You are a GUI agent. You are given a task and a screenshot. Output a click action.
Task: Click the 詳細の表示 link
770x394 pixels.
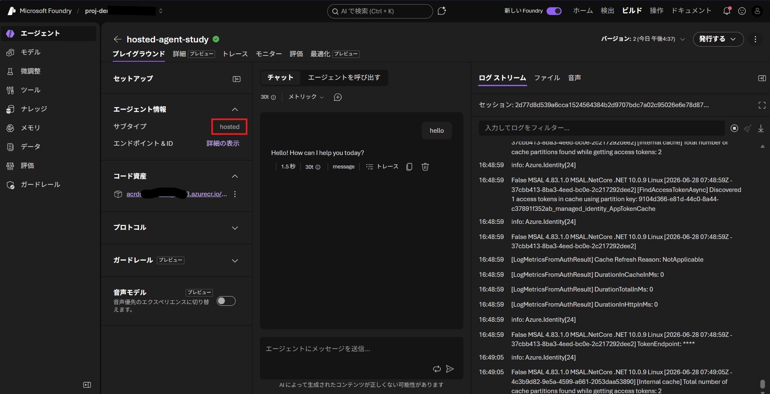coord(223,143)
